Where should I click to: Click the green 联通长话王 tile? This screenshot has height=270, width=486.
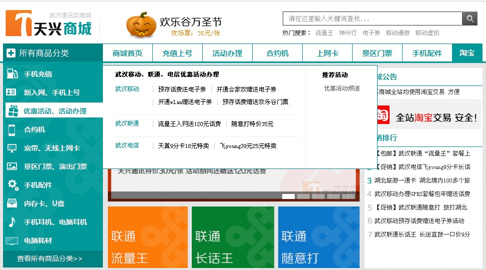(233, 237)
